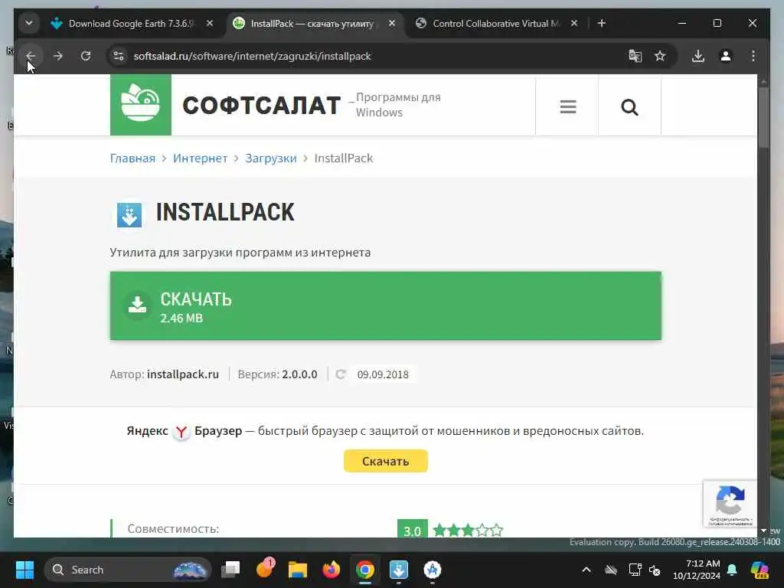The height and width of the screenshot is (588, 784).
Task: Click the green СКАЧАТЬ download button
Action: [x=386, y=305]
